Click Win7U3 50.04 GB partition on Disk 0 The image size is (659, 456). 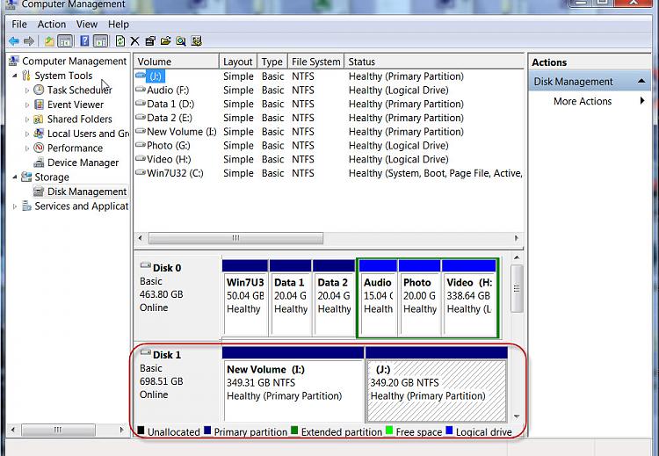point(245,298)
